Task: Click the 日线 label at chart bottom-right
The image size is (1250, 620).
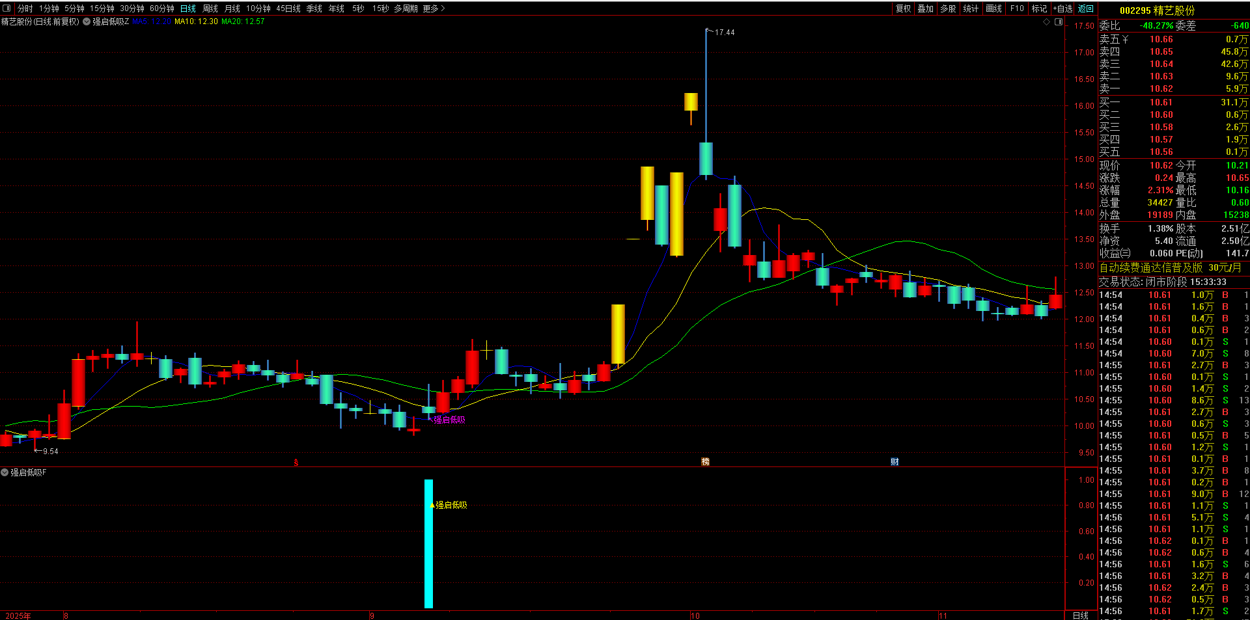Action: [x=1080, y=615]
